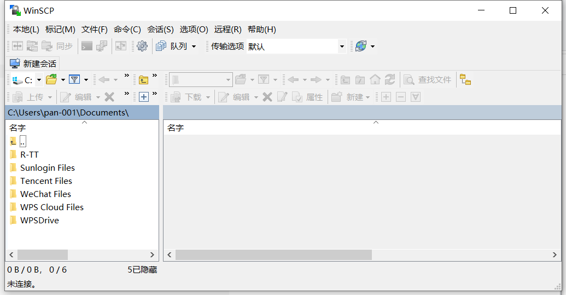Click the remote refresh arrows icon
Image resolution: width=566 pixels, height=295 pixels.
point(390,79)
